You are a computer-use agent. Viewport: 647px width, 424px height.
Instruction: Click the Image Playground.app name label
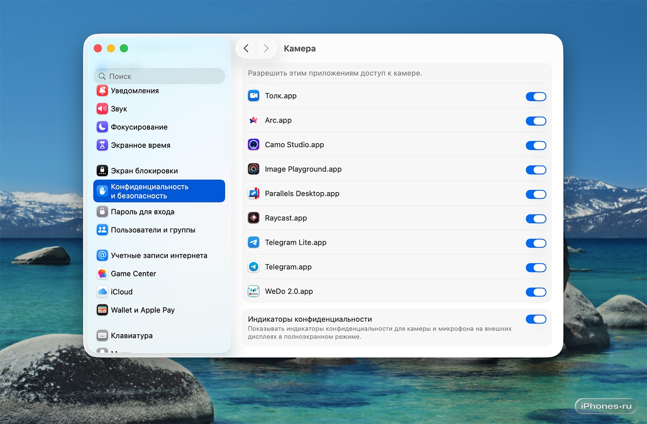[x=303, y=169]
